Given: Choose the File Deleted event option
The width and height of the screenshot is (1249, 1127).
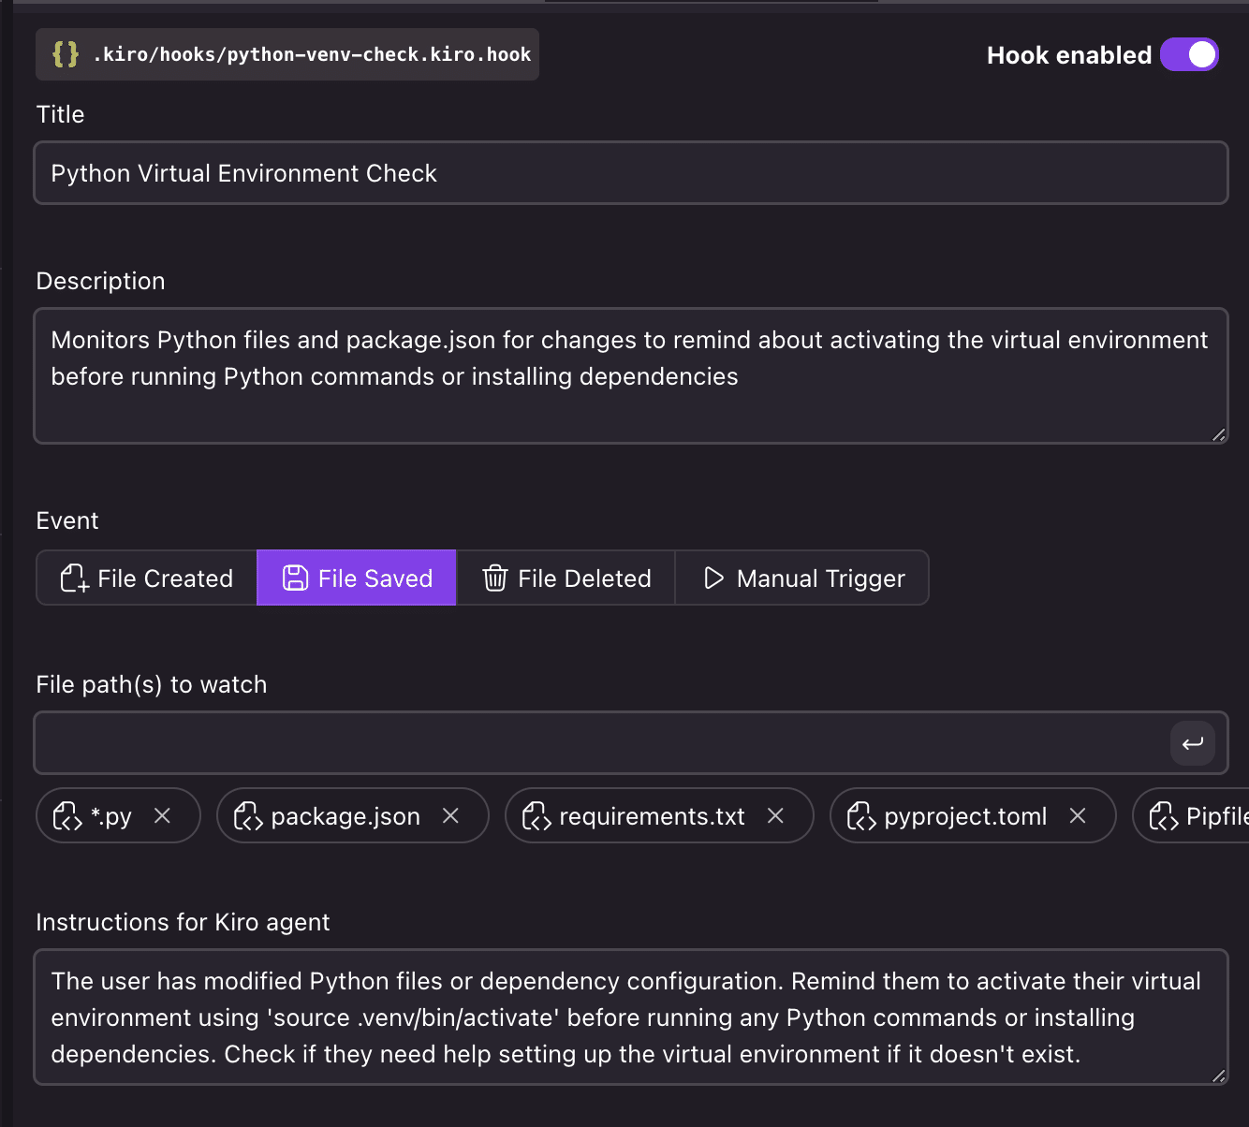Looking at the screenshot, I should [x=566, y=578].
